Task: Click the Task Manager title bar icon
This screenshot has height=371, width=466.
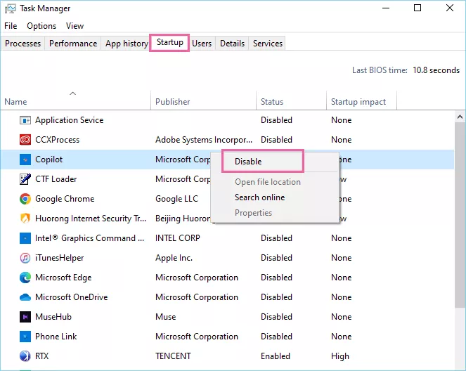Action: [x=10, y=8]
